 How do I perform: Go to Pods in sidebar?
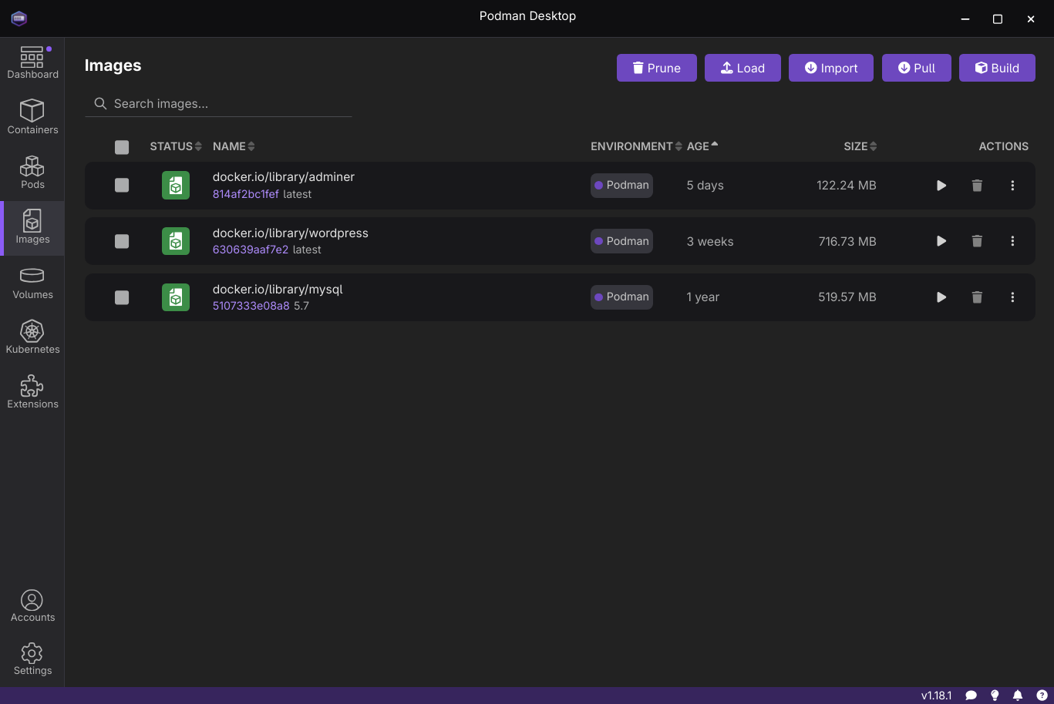[32, 173]
